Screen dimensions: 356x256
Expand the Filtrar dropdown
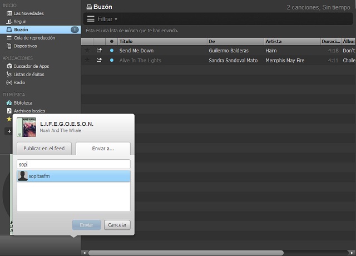(x=107, y=19)
